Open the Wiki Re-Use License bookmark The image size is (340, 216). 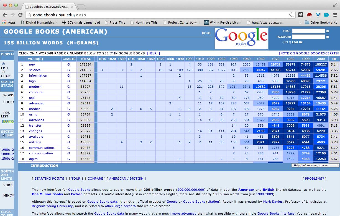tap(223, 22)
